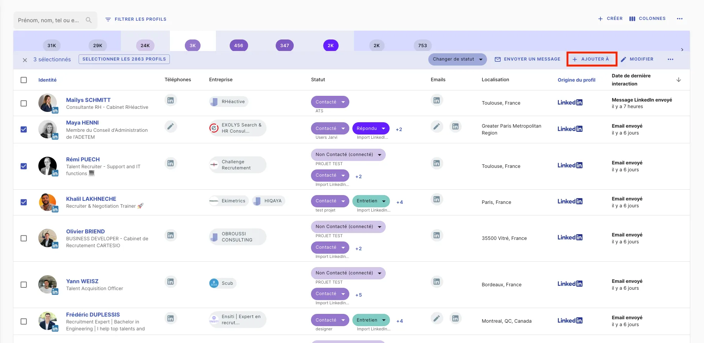Clear selection with the X icon

tap(25, 60)
